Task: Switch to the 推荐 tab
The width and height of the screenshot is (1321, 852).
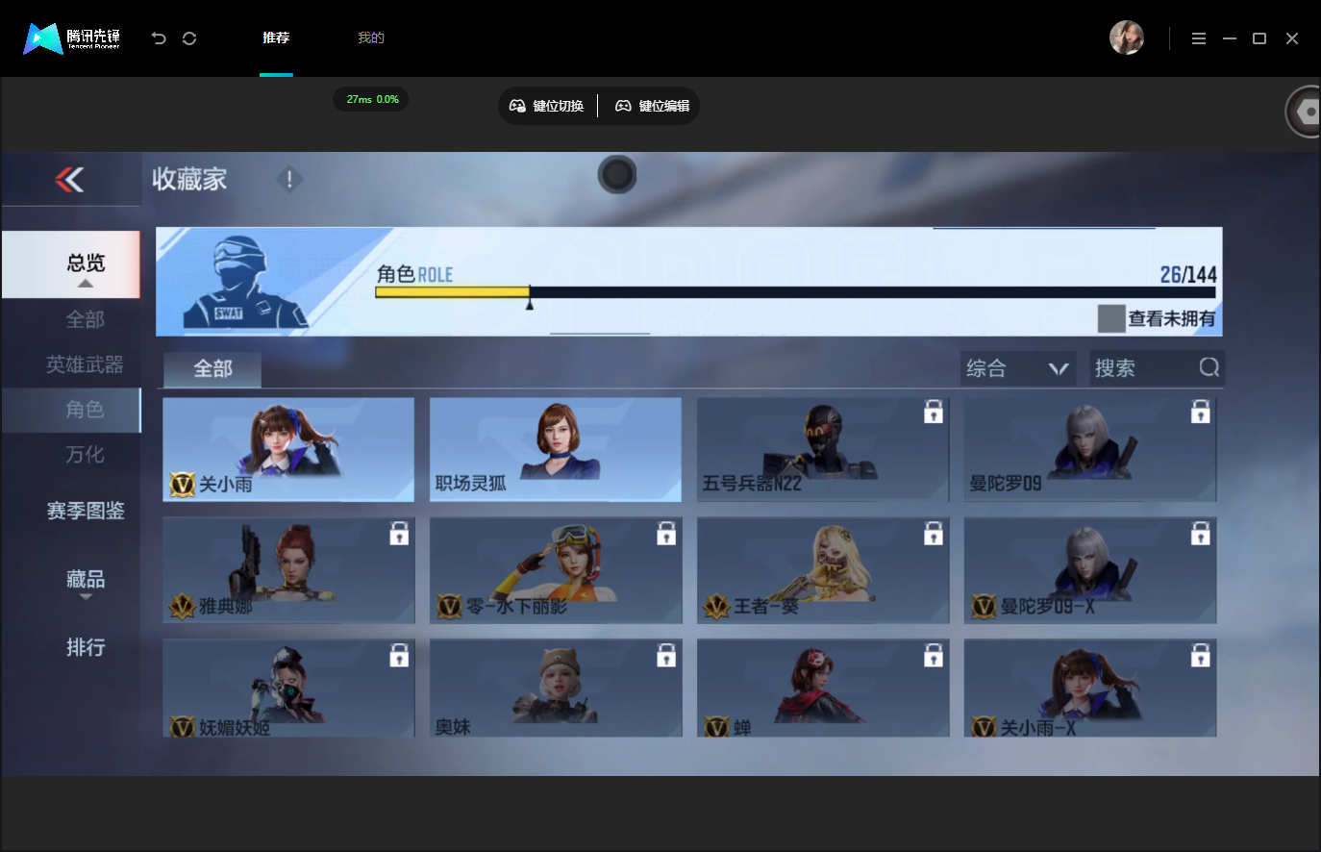Action: [276, 38]
